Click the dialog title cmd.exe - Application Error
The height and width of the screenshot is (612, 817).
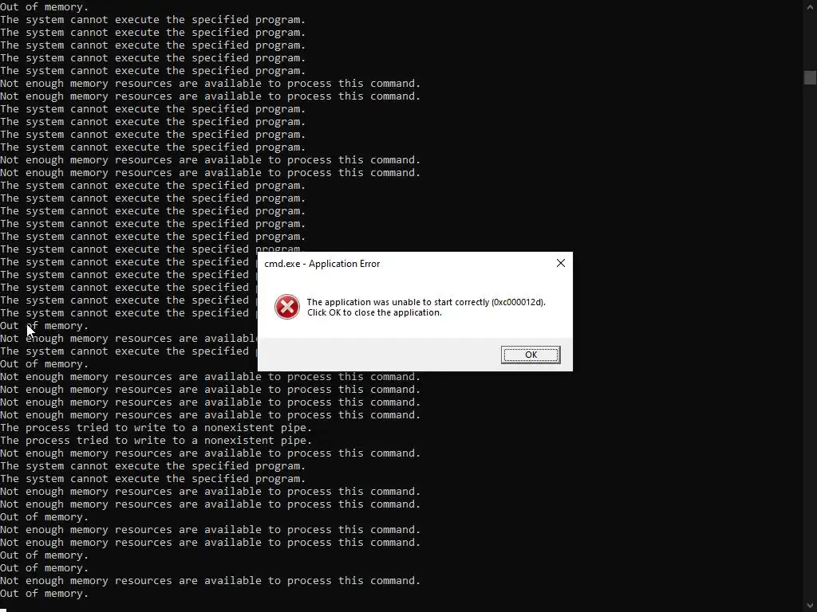322,264
